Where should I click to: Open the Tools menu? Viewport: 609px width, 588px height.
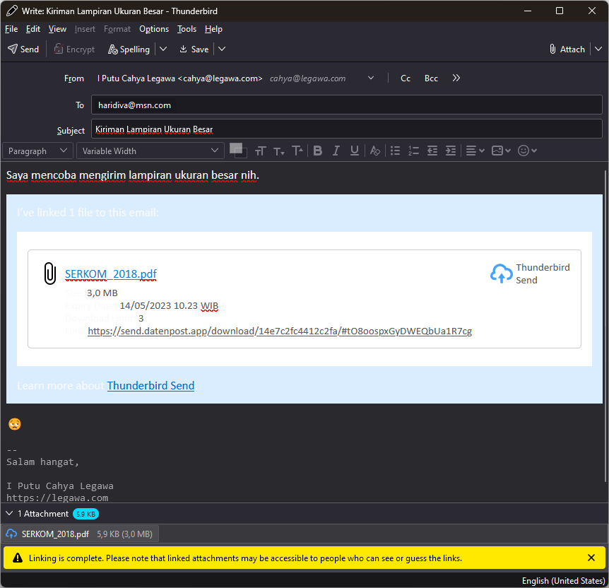point(187,29)
